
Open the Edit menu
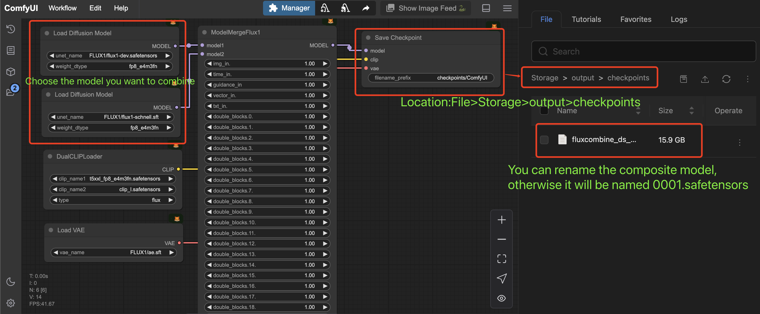[x=95, y=8]
